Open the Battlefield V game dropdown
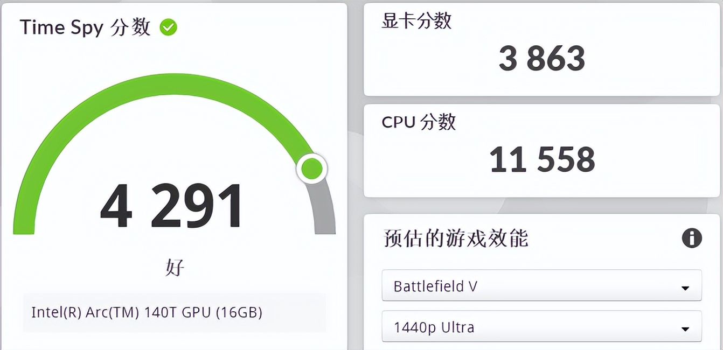This screenshot has height=350, width=723. click(541, 285)
